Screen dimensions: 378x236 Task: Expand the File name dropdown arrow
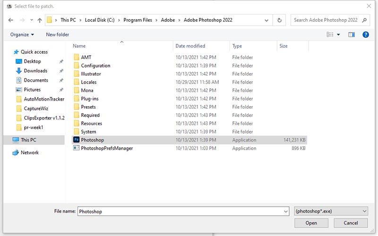286,211
